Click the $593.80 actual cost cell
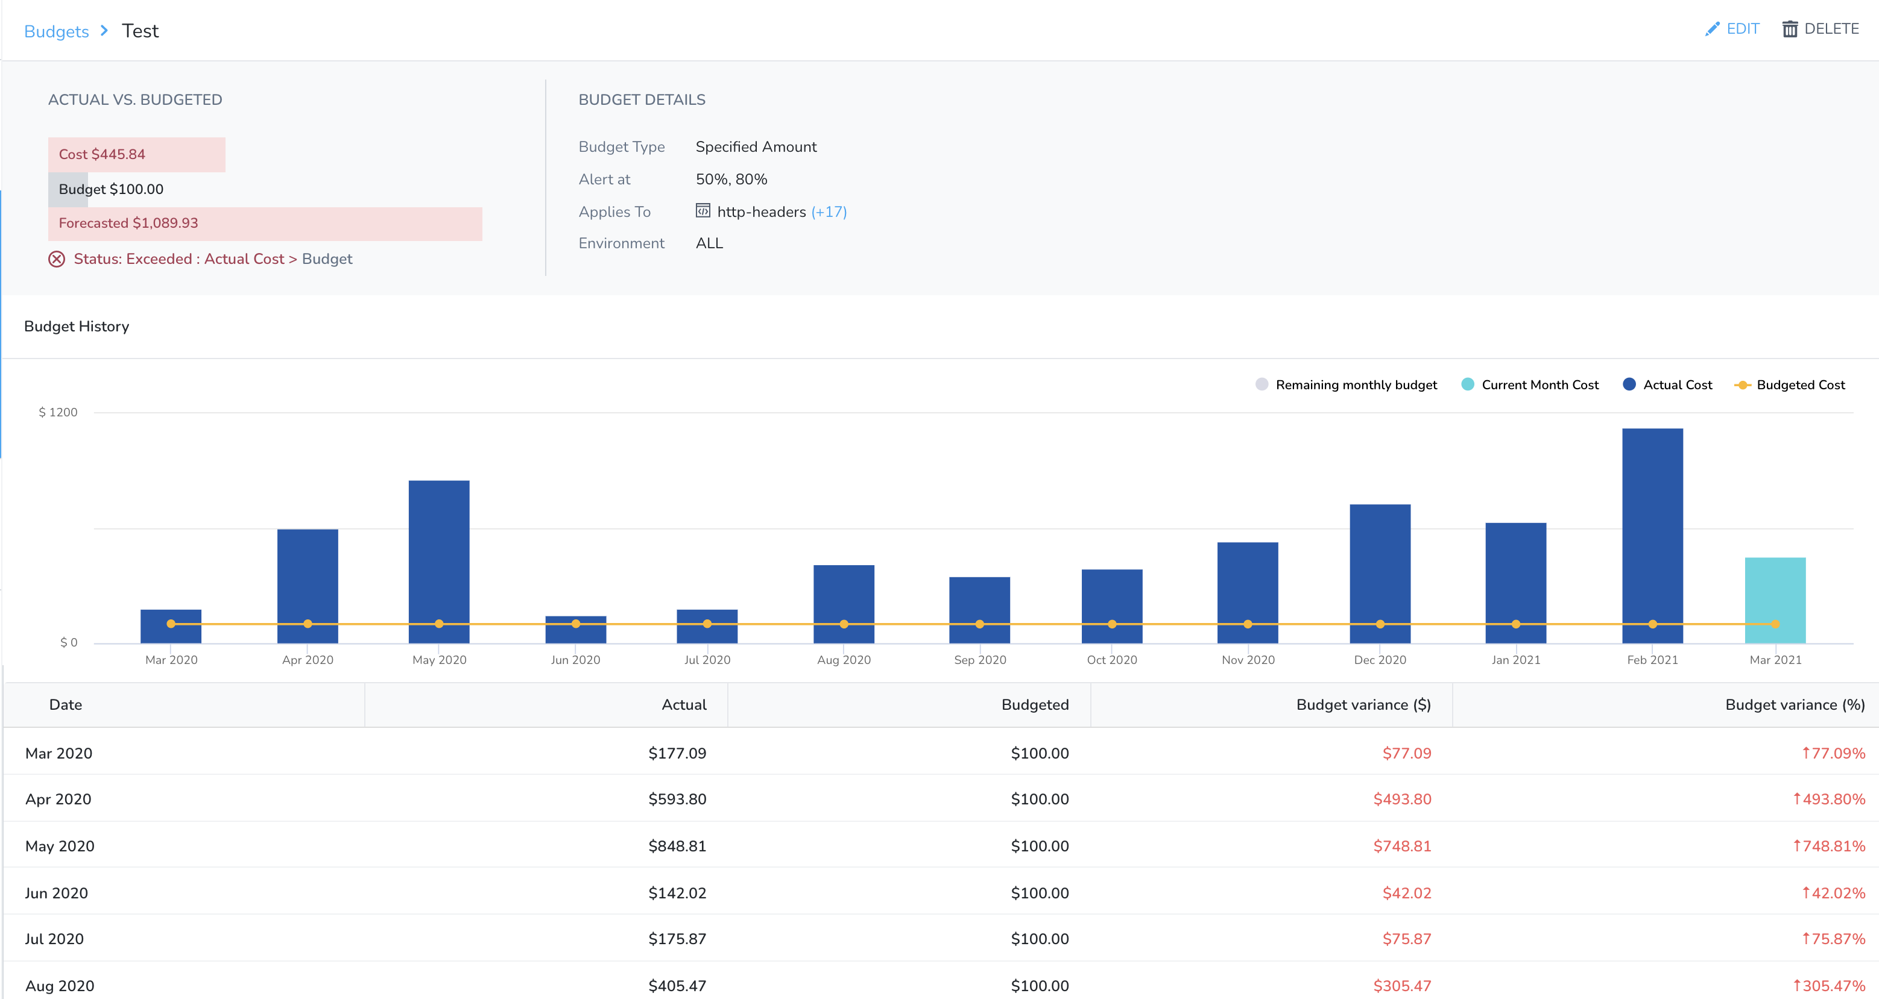This screenshot has width=1879, height=999. point(677,800)
